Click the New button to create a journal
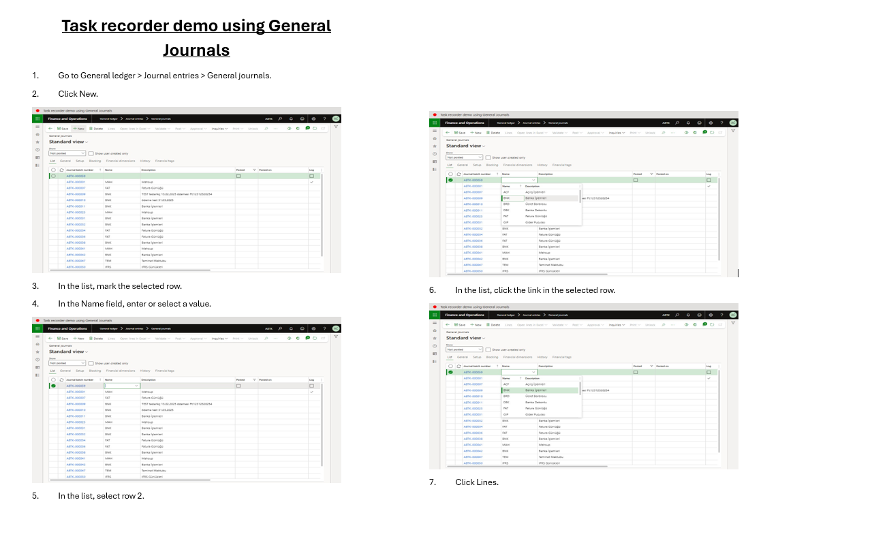This screenshot has height=545, width=872. pyautogui.click(x=77, y=129)
